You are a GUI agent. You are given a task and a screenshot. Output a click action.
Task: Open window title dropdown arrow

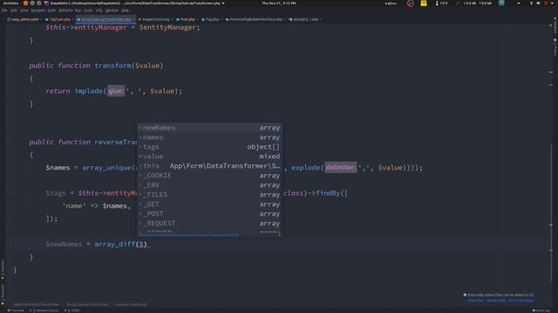(223, 3)
